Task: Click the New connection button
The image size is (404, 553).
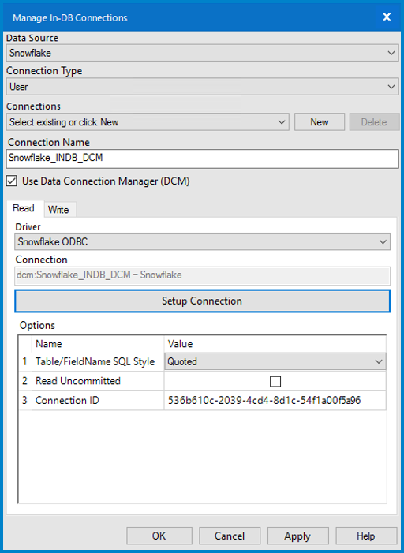Action: click(320, 122)
